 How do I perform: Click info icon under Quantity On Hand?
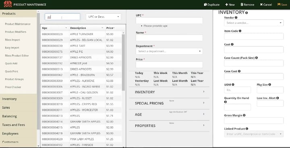pos(225,102)
